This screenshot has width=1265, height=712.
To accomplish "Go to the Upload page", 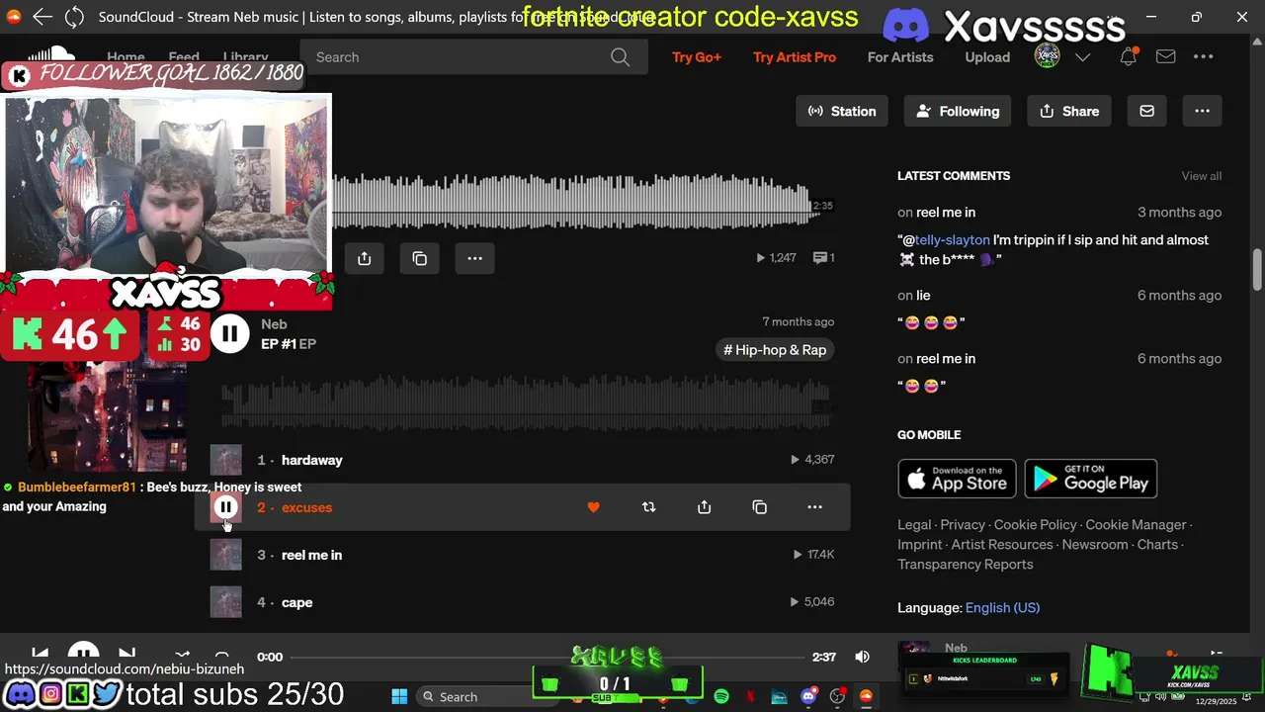I will 987,57.
